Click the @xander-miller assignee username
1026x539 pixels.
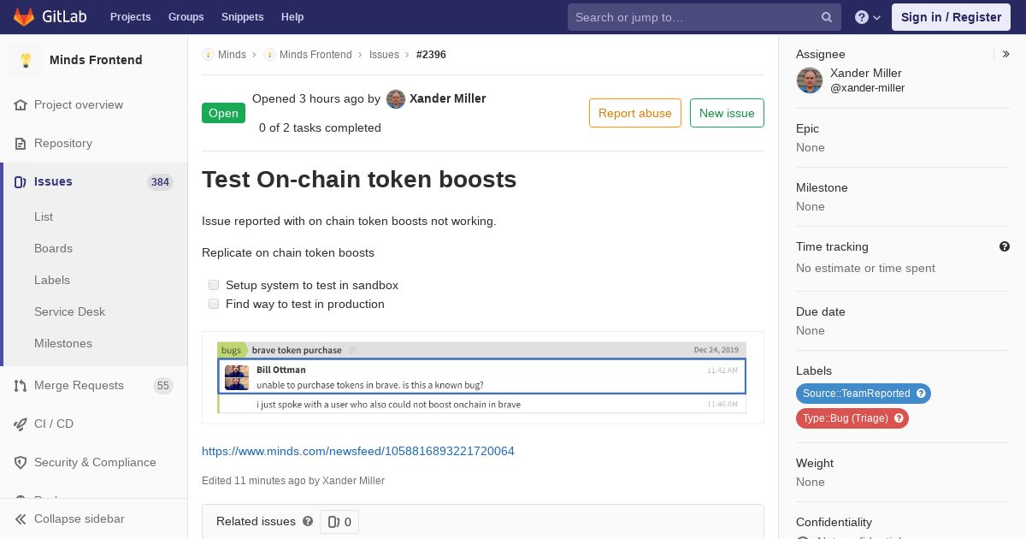tap(867, 88)
